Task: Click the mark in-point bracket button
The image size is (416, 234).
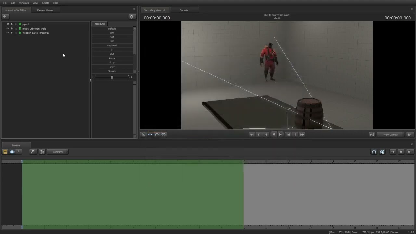Action: (x=259, y=135)
